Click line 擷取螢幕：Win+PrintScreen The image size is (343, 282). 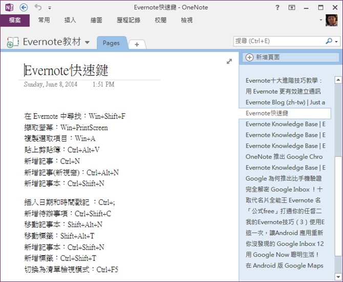pos(66,128)
